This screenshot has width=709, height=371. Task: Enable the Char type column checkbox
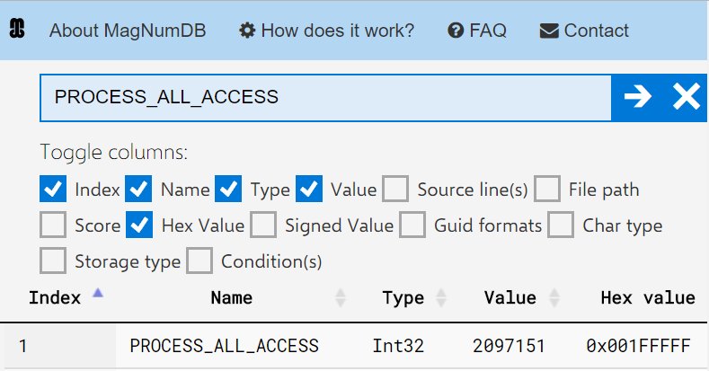pos(561,225)
